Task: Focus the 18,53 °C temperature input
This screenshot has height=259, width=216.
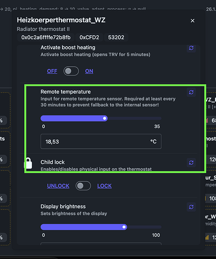Action: [x=101, y=141]
